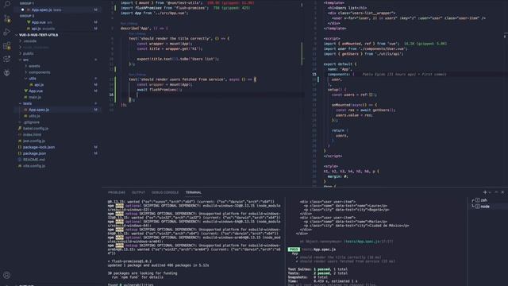
Task: Switch to the TERMINAL tab
Action: [x=194, y=192]
